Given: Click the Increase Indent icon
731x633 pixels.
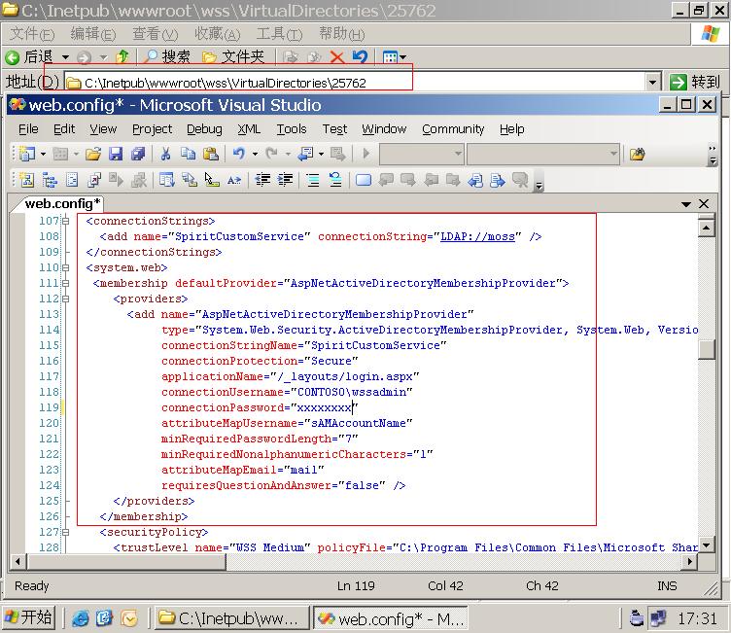Looking at the screenshot, I should pos(285,180).
